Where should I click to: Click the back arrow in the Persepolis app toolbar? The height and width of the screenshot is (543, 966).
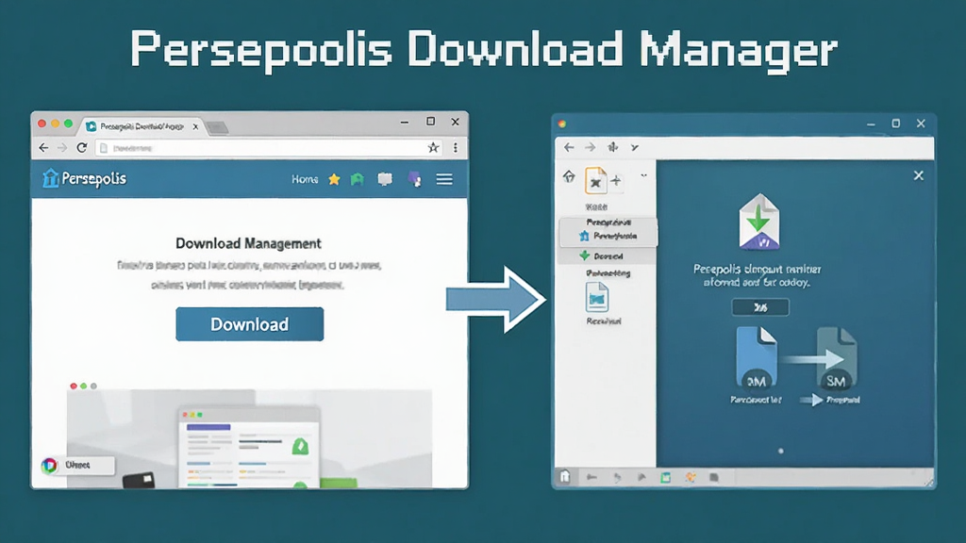click(x=569, y=147)
